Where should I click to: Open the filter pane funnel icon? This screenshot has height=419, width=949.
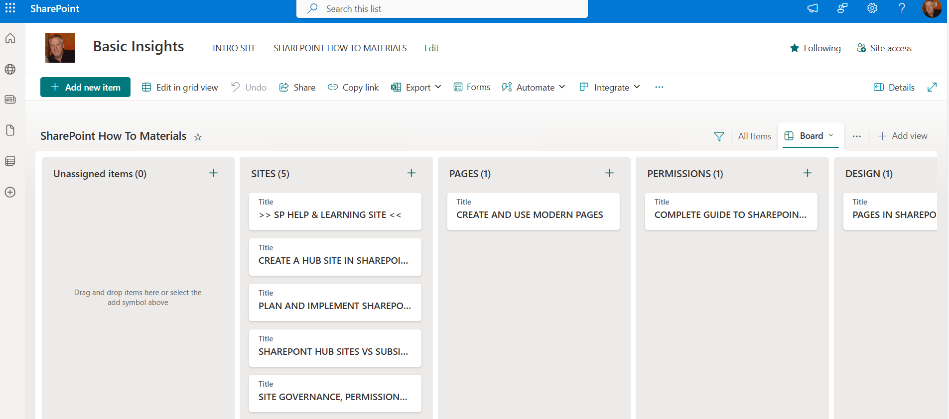(719, 136)
